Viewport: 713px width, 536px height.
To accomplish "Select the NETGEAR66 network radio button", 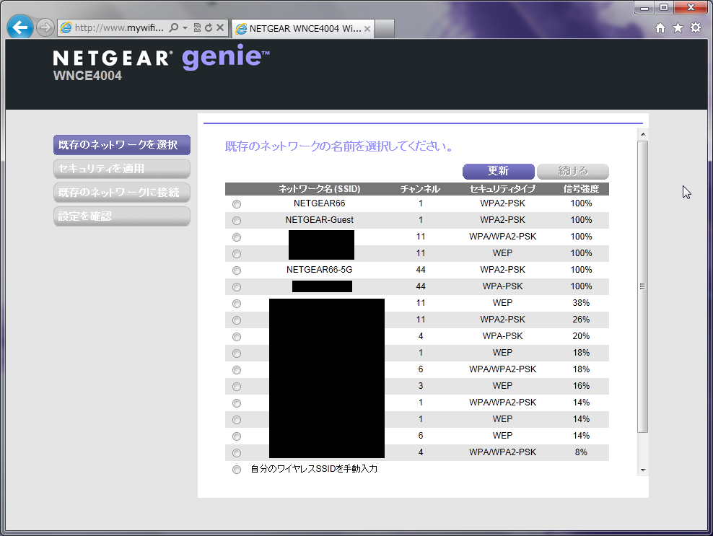I will [237, 204].
